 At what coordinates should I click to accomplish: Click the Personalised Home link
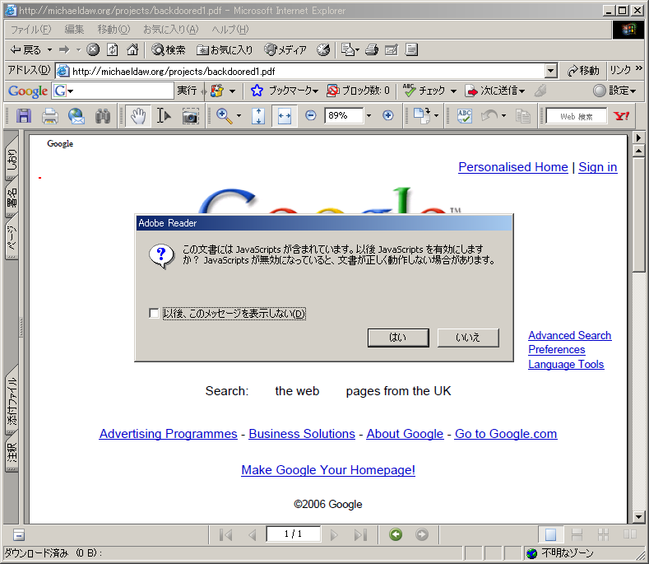coord(513,167)
